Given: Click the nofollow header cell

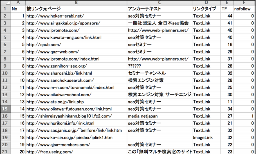Looking at the screenshot, I should [244, 9].
